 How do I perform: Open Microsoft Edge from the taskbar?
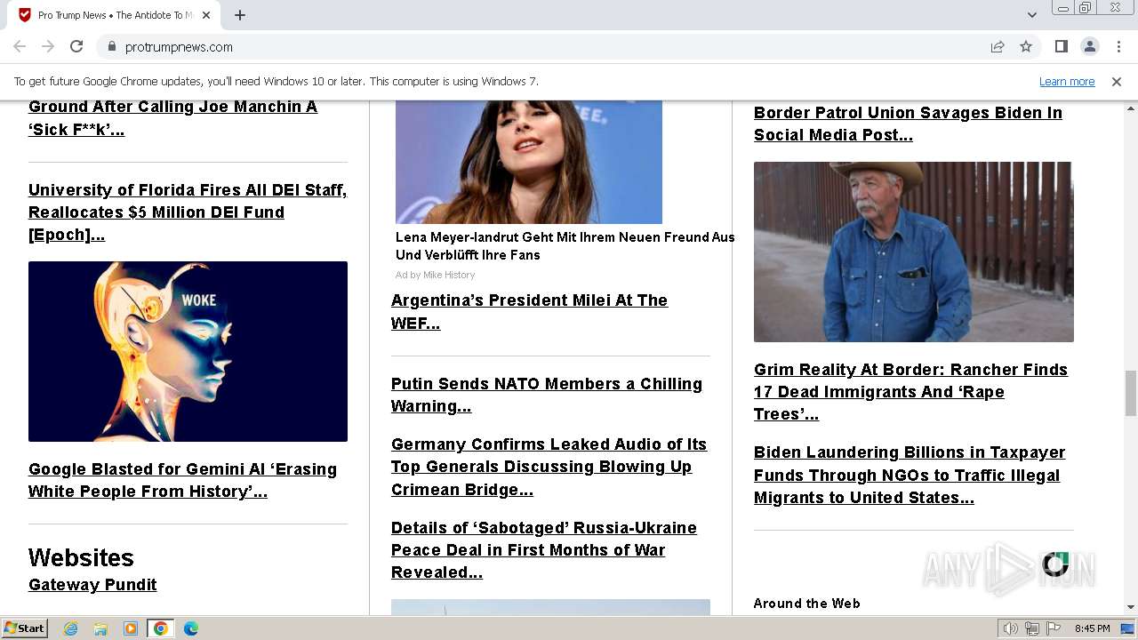tap(191, 628)
